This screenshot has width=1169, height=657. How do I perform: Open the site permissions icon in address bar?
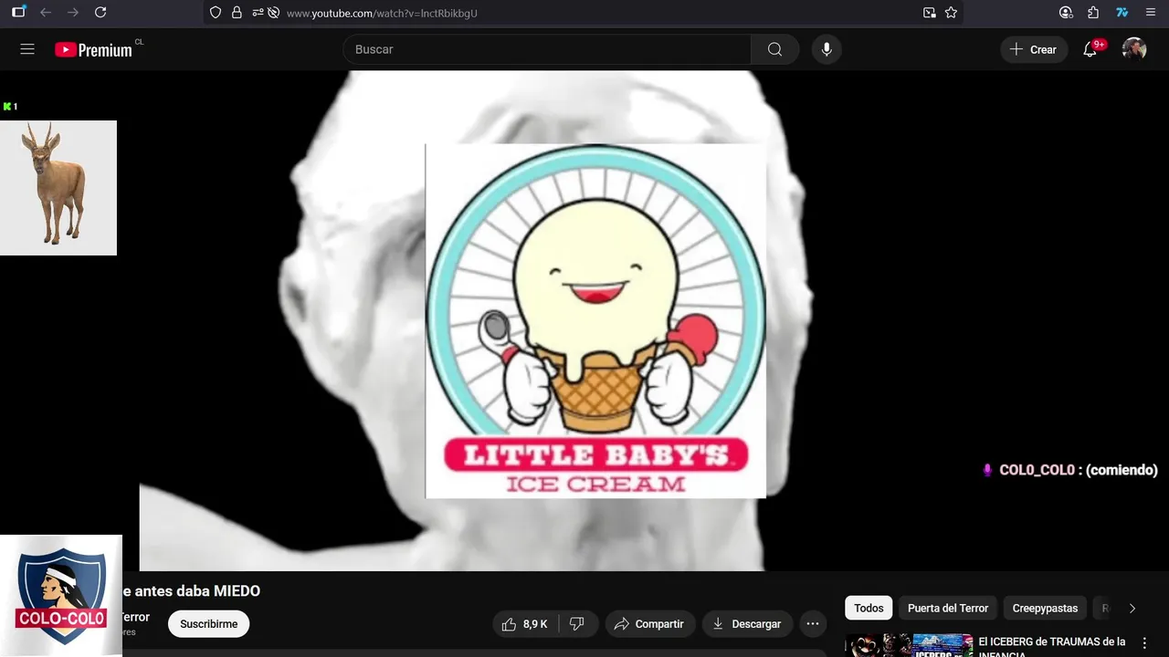(257, 13)
